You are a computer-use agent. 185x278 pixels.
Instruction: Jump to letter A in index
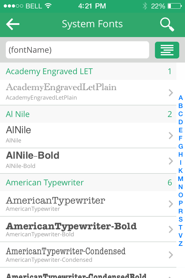(181, 98)
